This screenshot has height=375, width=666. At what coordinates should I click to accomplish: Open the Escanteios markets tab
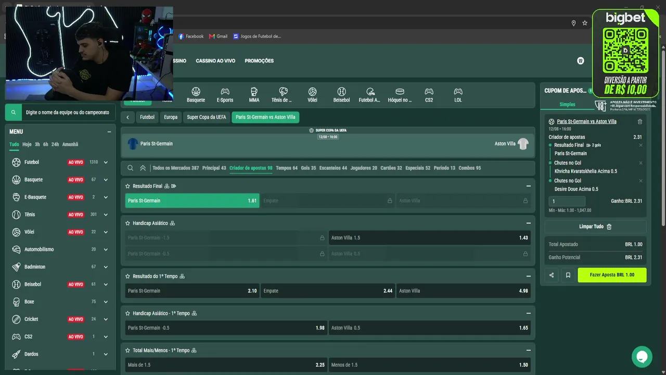point(333,168)
